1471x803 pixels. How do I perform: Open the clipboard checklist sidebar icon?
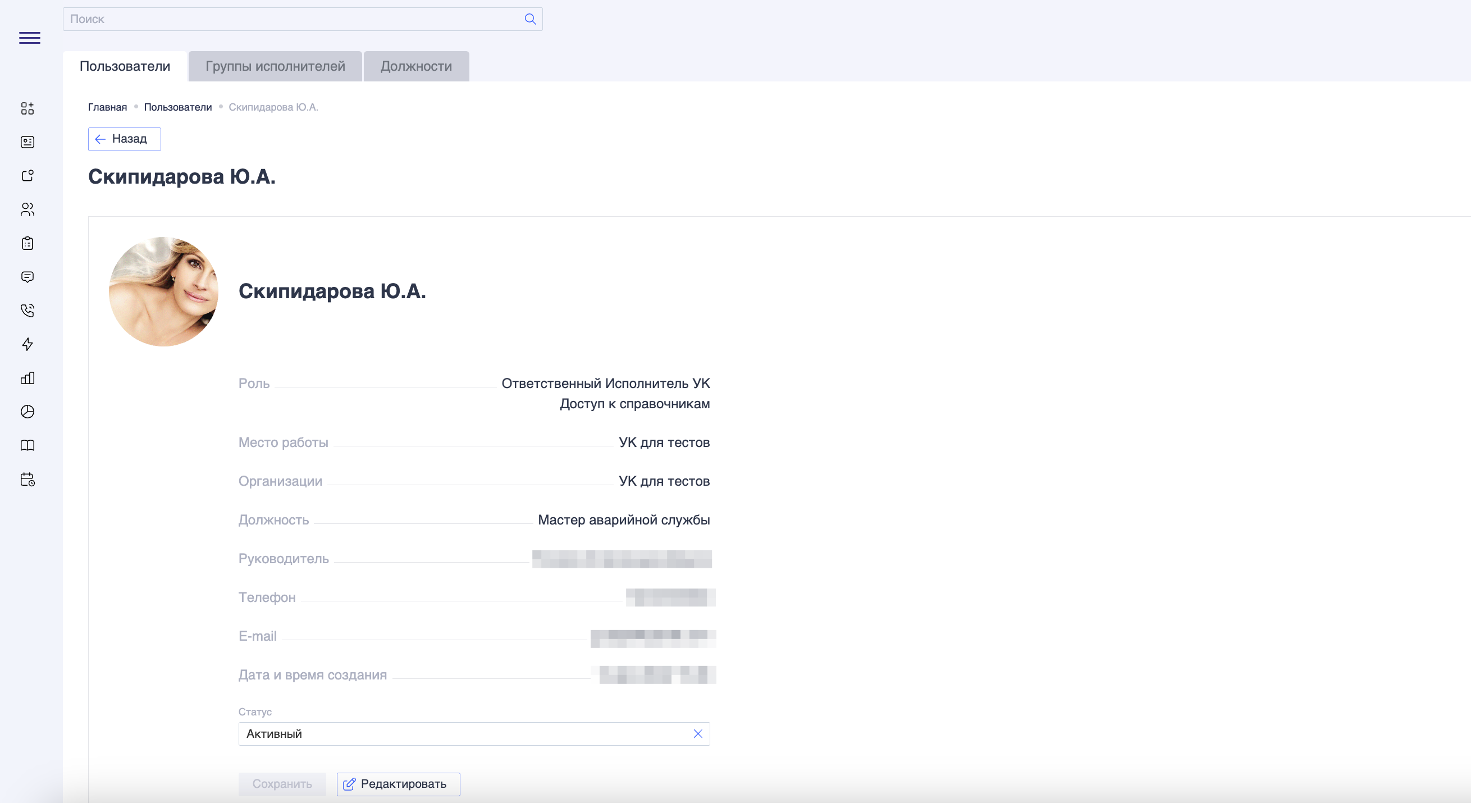(28, 243)
